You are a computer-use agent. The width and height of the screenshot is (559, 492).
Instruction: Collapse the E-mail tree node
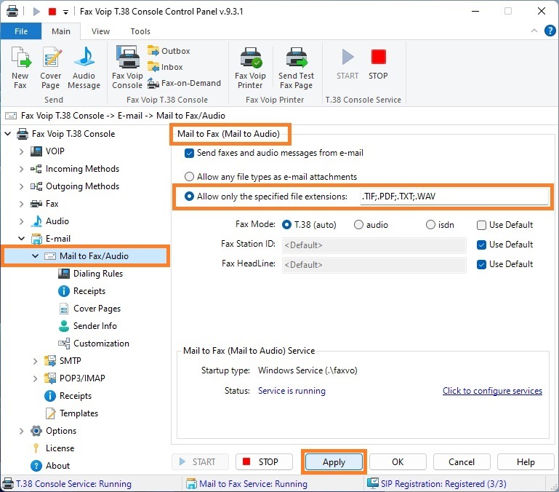[x=21, y=239]
